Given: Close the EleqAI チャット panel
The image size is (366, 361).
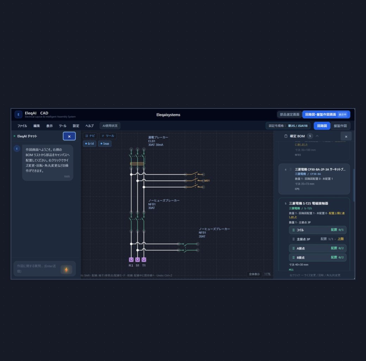Looking at the screenshot, I should click(x=69, y=136).
